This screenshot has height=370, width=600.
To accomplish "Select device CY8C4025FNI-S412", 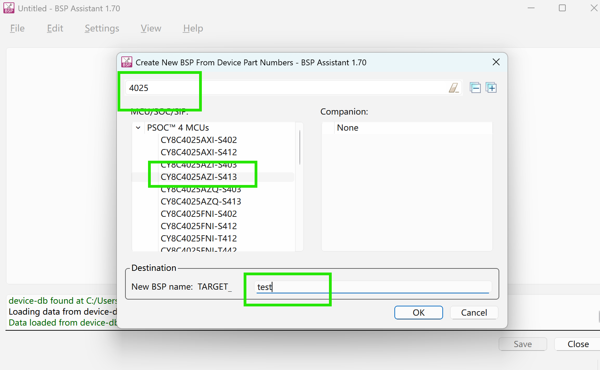I will click(199, 226).
